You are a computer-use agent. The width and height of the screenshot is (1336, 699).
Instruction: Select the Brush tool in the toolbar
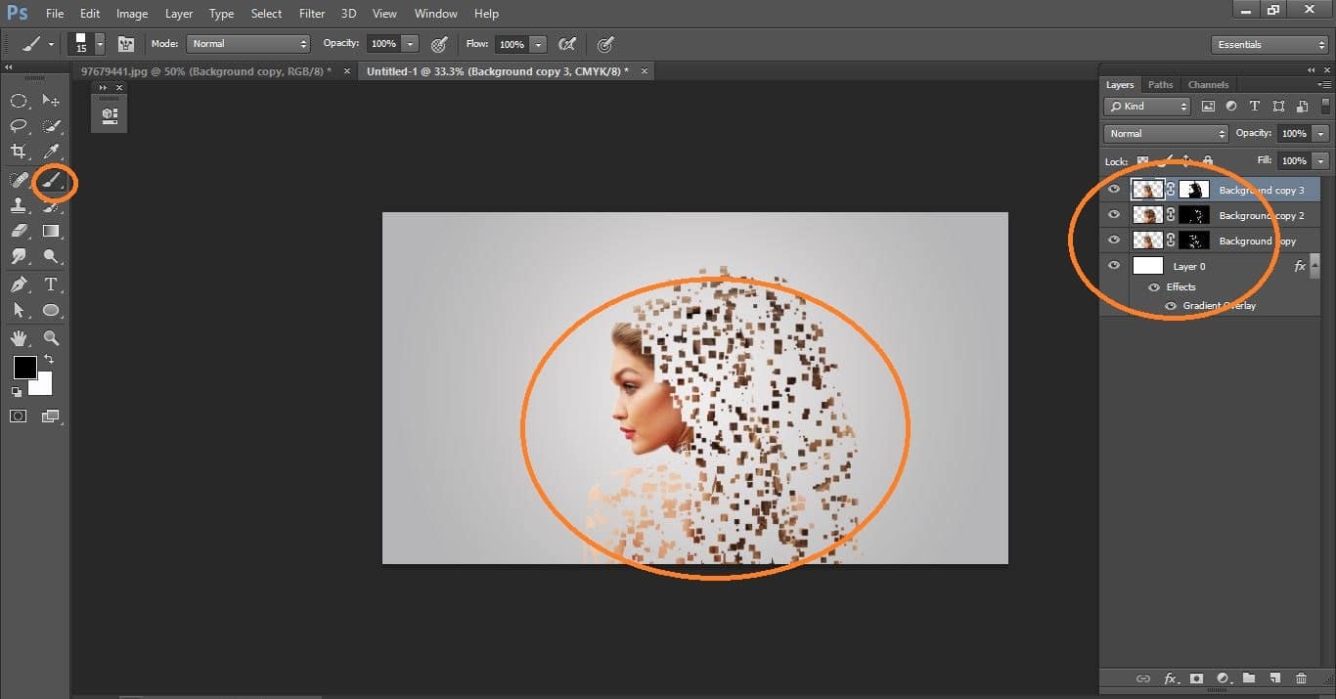pyautogui.click(x=52, y=182)
